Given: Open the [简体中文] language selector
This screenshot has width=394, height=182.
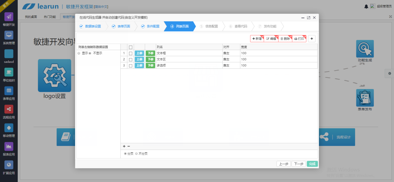Looking at the screenshot, I should (x=101, y=7).
